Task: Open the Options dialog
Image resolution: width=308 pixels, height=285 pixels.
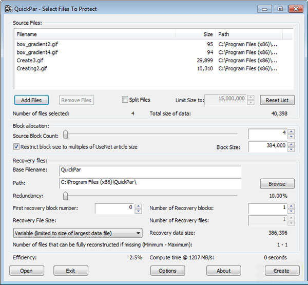Action: click(x=167, y=271)
